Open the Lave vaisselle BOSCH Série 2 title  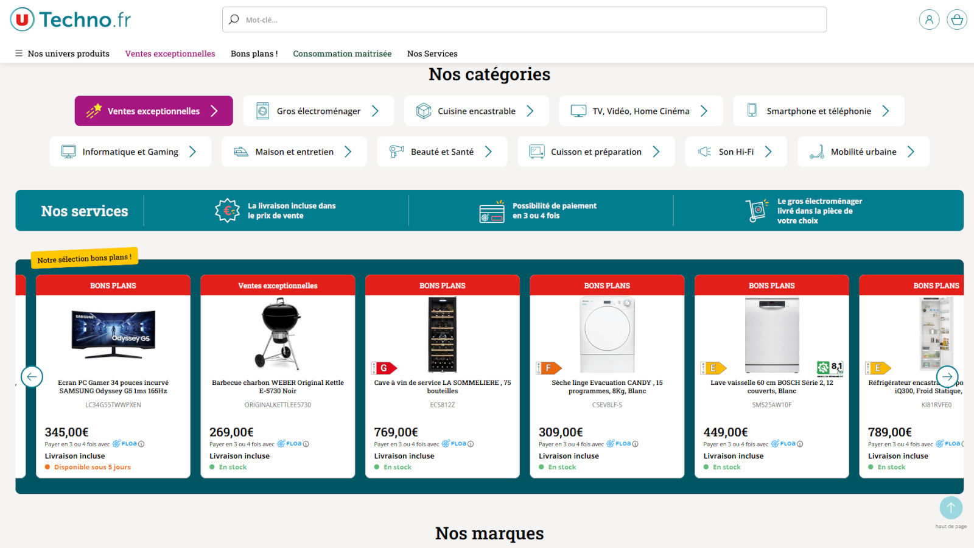772,387
